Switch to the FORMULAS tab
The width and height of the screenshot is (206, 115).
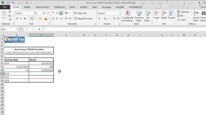point(60,7)
